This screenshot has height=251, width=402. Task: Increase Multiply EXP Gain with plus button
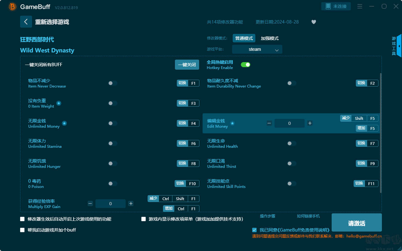coord(131,204)
